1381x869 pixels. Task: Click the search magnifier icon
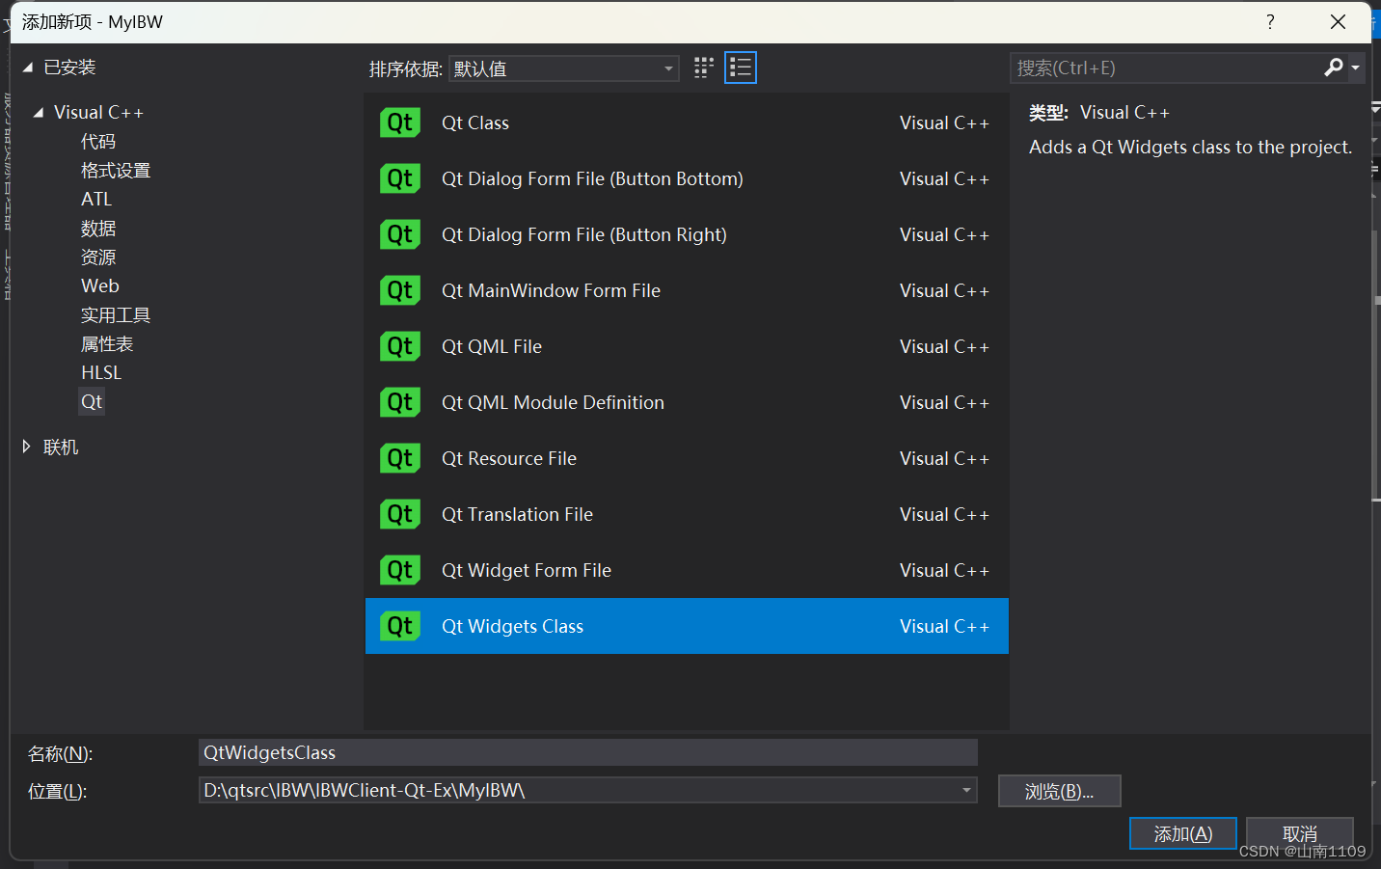1333,68
